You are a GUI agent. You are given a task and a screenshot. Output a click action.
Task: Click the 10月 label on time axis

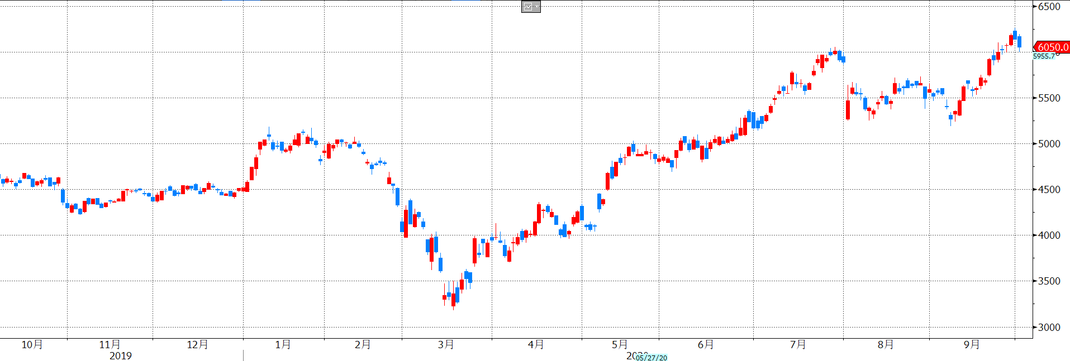pos(32,345)
